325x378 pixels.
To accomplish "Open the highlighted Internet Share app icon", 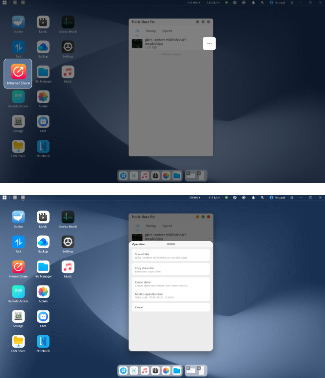I will coord(18,73).
